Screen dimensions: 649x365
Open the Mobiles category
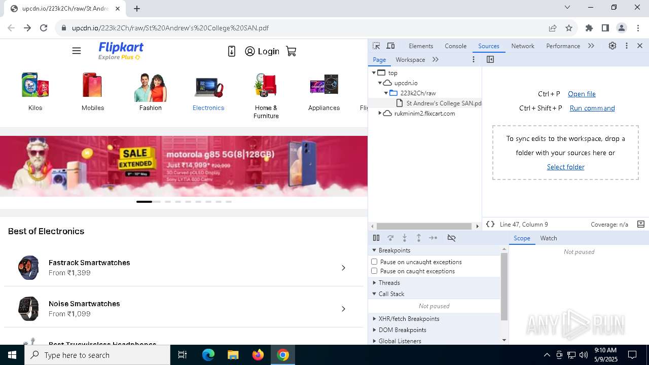click(x=93, y=92)
